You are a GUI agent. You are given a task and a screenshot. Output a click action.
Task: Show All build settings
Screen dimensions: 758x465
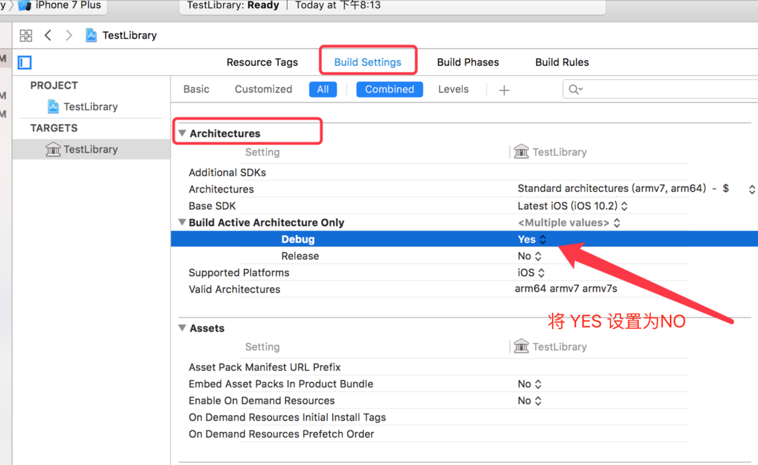(x=323, y=89)
